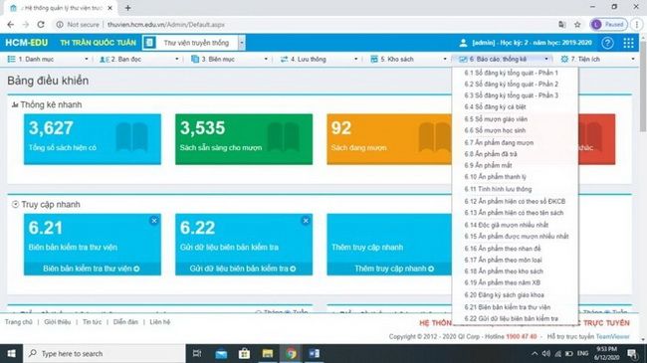The height and width of the screenshot is (363, 647).
Task: Reload the page with refresh icon
Action: [41, 25]
